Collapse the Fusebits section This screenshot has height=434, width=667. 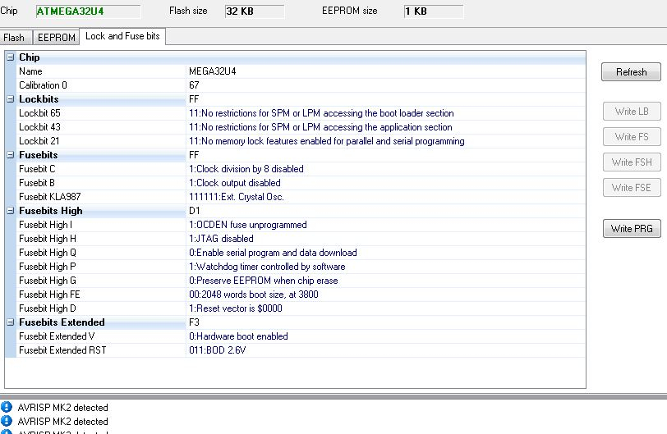pyautogui.click(x=11, y=155)
